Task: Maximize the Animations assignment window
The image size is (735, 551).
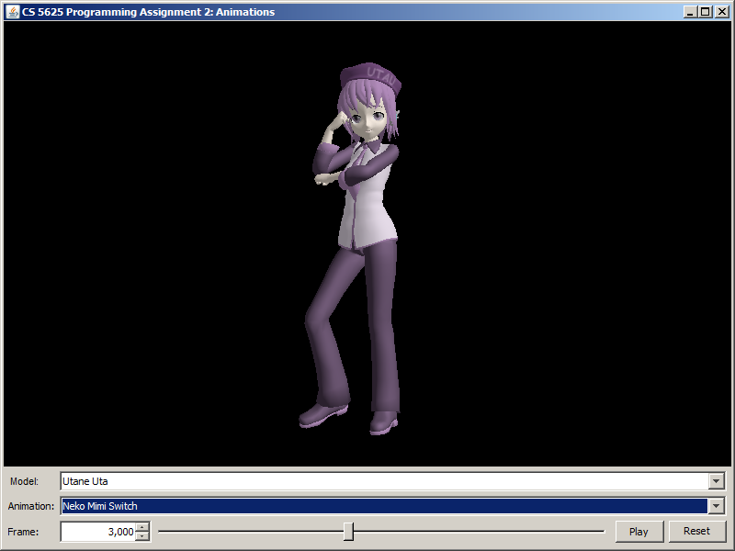Action: (x=705, y=12)
